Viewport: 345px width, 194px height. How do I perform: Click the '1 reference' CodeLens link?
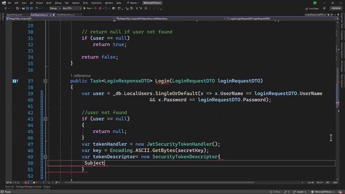pyautogui.click(x=80, y=75)
